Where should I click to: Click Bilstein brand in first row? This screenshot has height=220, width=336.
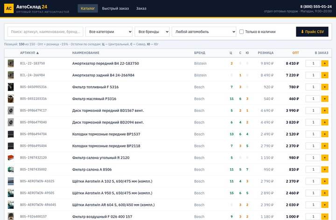tap(200, 63)
